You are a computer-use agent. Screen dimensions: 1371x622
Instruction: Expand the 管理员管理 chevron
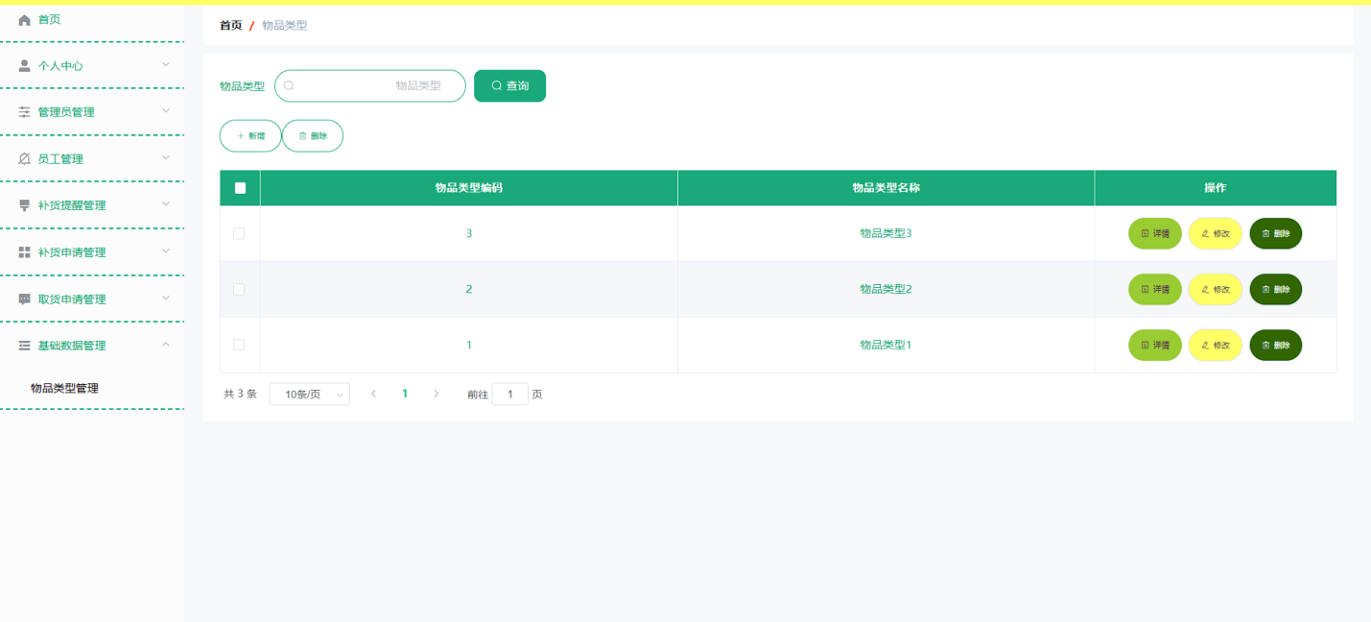pyautogui.click(x=166, y=111)
